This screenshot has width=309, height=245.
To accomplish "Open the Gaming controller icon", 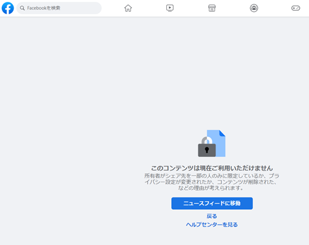I will click(x=295, y=8).
